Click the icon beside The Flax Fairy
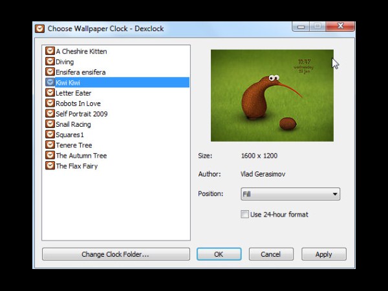The width and height of the screenshot is (388, 291). [x=50, y=166]
